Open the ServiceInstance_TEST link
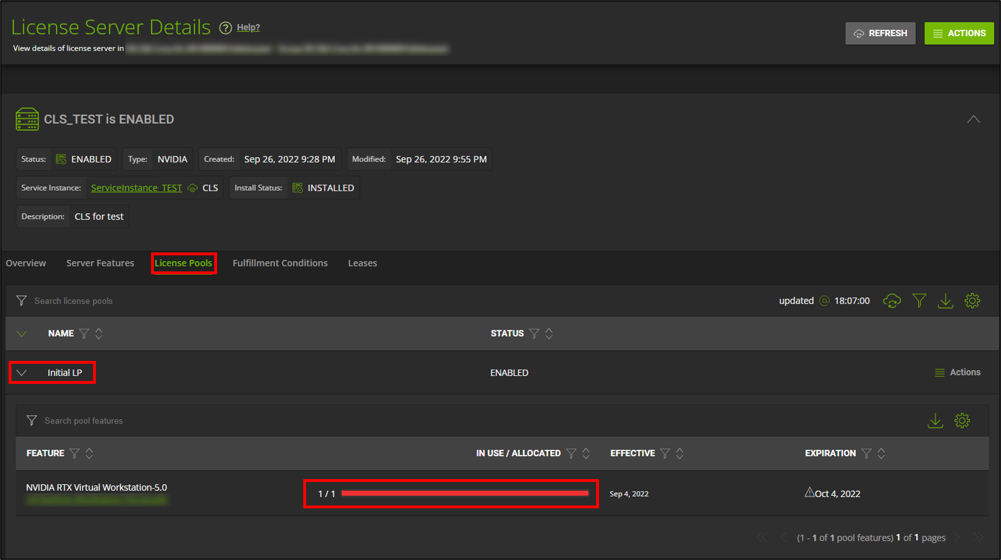The height and width of the screenshot is (560, 1001). click(x=136, y=188)
